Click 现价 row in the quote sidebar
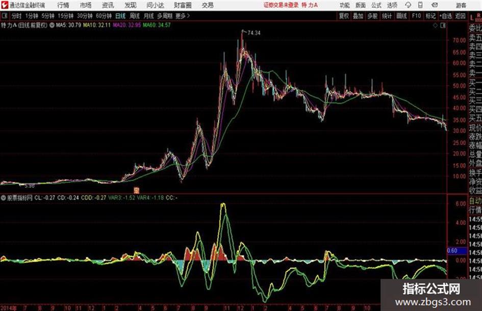Screen dimensions: 482x311 click(475, 128)
